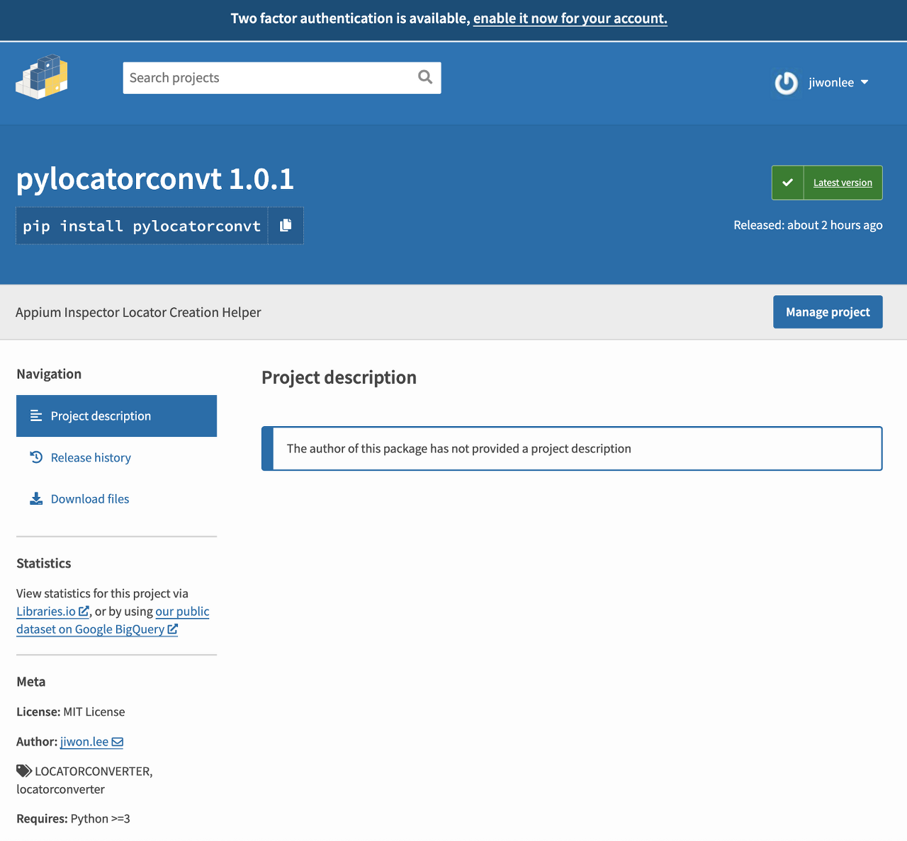Click the Appium Inspector Locator Creation Helper text
This screenshot has height=841, width=907.
(x=138, y=312)
